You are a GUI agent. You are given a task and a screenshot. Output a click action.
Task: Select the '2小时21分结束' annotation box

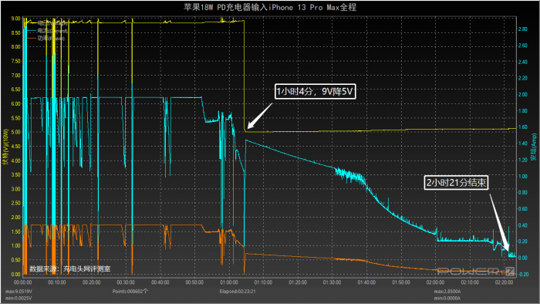[456, 182]
